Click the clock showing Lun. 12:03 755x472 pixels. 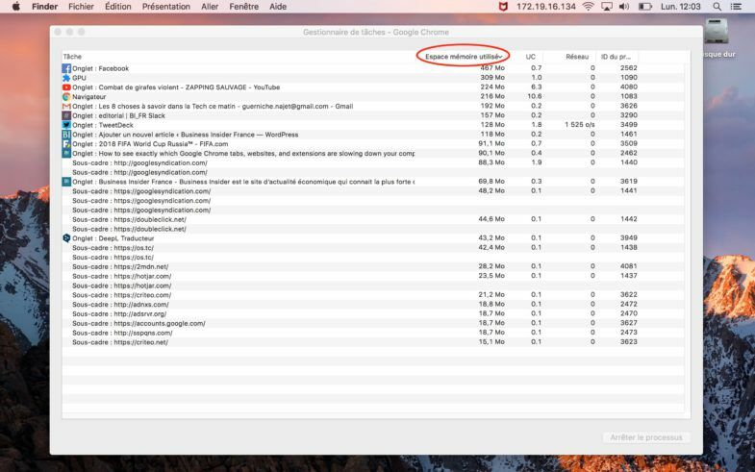coord(680,7)
